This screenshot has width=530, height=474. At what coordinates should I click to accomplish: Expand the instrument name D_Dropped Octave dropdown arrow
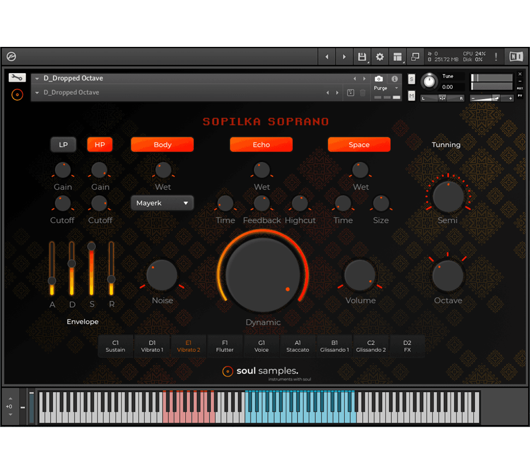(x=37, y=78)
